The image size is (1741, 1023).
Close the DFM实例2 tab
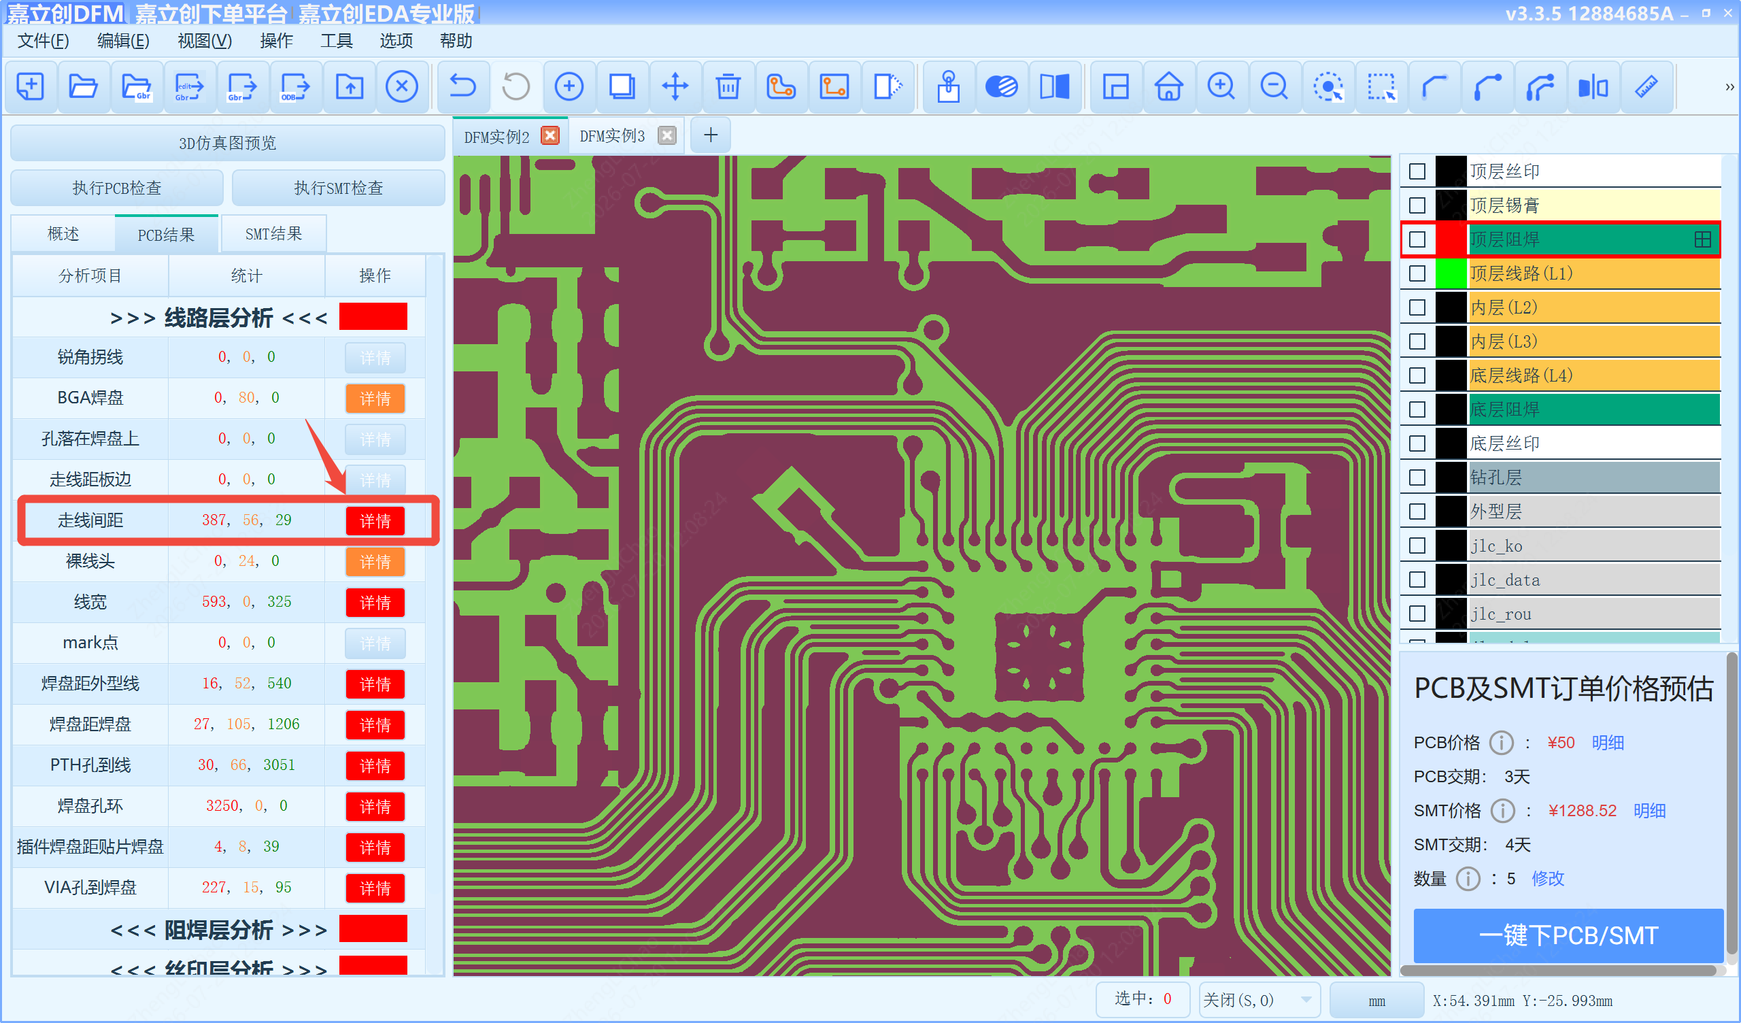(x=550, y=135)
